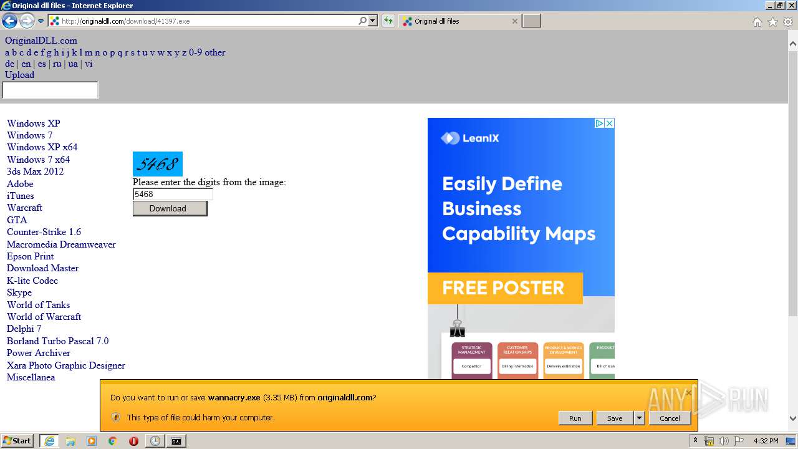Click the security shield warning icon
Viewport: 798px width, 449px height.
[115, 417]
